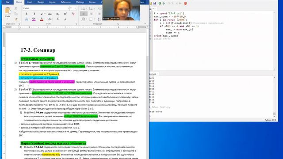
Task: Open the Font dialog launcher
Action: (76, 24)
